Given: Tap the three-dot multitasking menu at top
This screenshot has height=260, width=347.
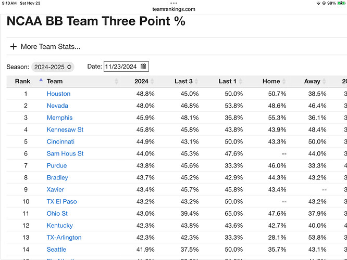Looking at the screenshot, I should pyautogui.click(x=173, y=3).
